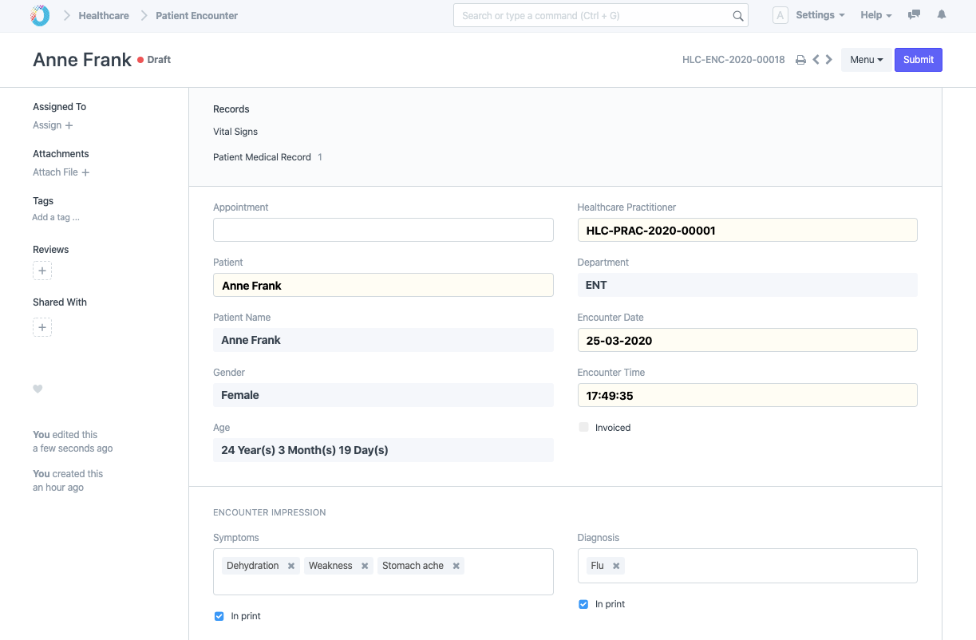Click the print icon beside encounter ID
Image resolution: width=976 pixels, height=640 pixels.
coord(800,60)
